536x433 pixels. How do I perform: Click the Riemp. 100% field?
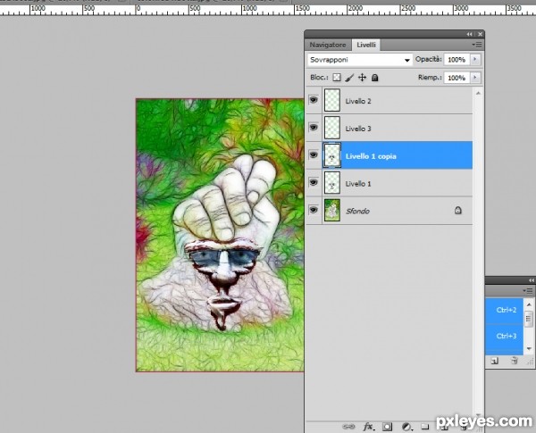[457, 78]
